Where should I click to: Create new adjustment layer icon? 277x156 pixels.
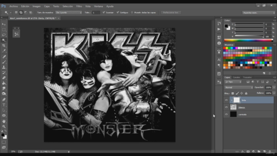[x=254, y=152]
